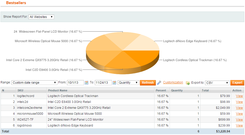Image resolution: width=245 pixels, height=135 pixels.
Task: Click the grand total $3,228.94
Action: (x=223, y=131)
